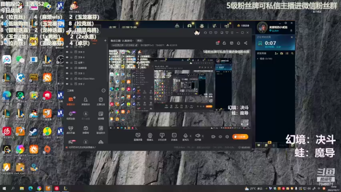Open the hamburger main menu
Screen dimensions: 341x192
point(232,32)
